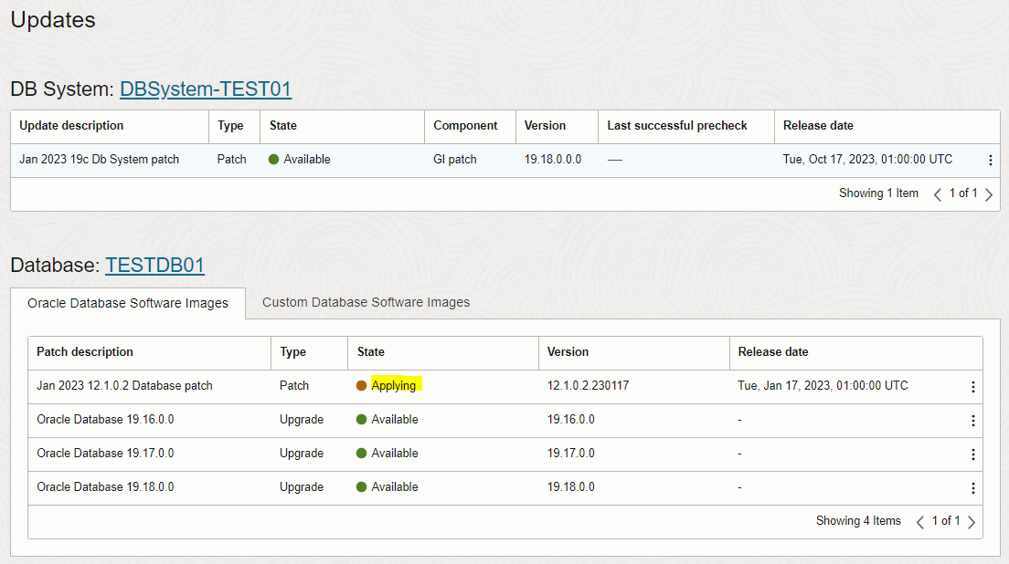Screen dimensions: 1009x564
Task: Go to next page in DB System table
Action: [x=989, y=194]
